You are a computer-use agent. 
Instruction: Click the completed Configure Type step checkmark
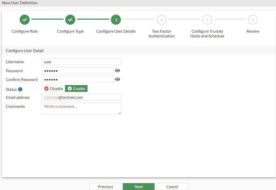coord(70,19)
